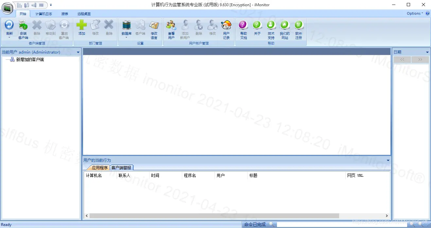The width and height of the screenshot is (431, 228).
Task: Click 删除 in the 用户帐户管理 group
Action: coord(198,25)
